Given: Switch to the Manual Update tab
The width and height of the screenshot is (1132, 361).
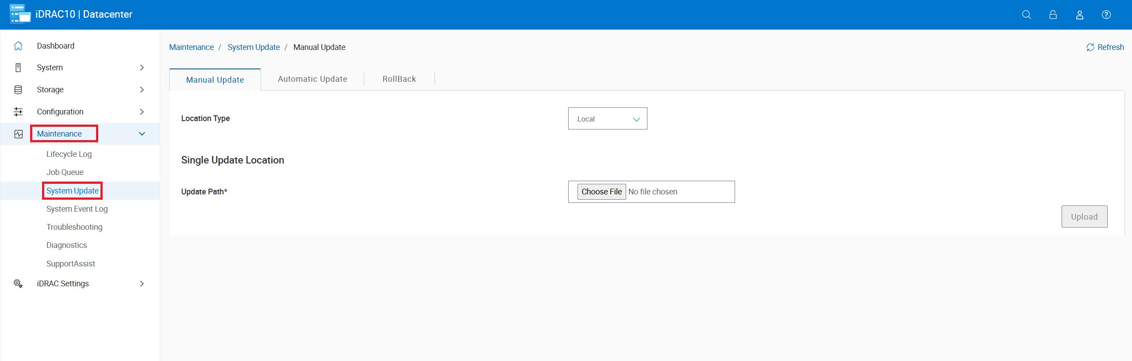Looking at the screenshot, I should coord(215,80).
